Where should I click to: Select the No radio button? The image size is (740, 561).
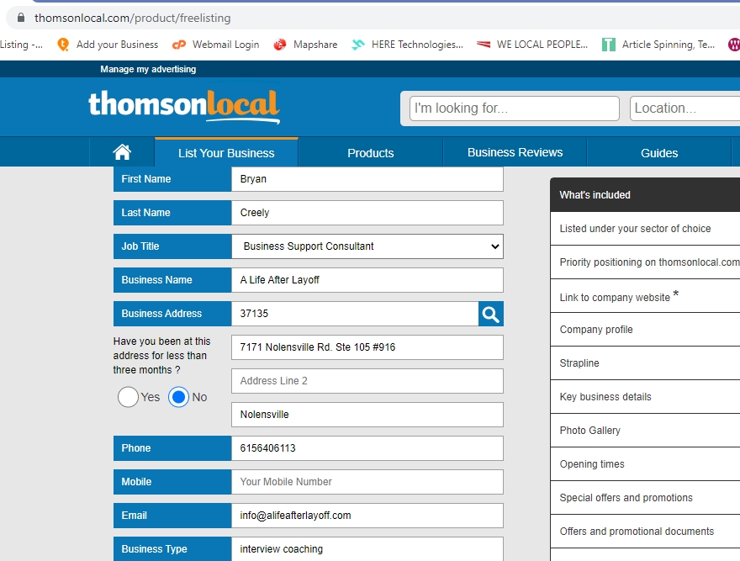tap(178, 397)
